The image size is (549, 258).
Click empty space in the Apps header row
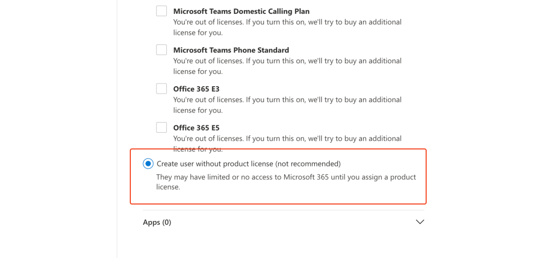(290, 222)
